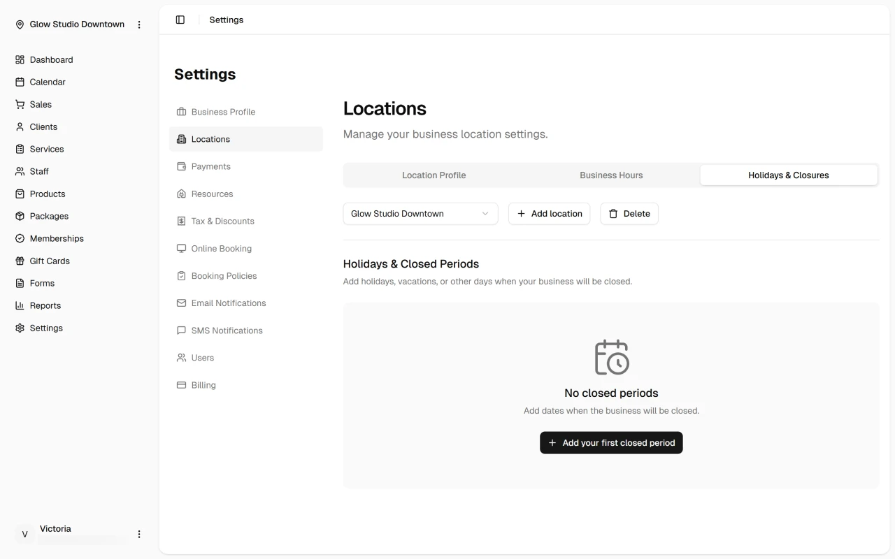Click the calendar-clock empty state icon
The image size is (895, 559).
[x=611, y=357]
